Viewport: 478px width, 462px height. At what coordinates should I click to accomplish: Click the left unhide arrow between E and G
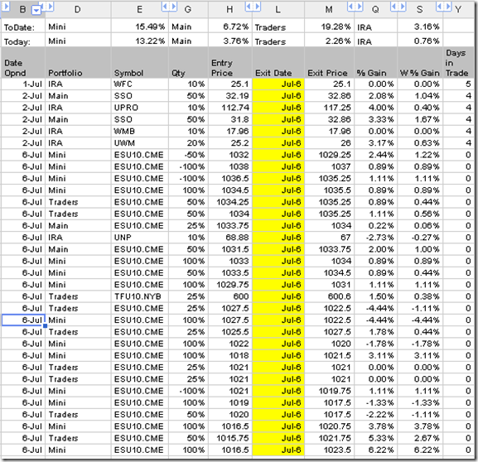165,7
